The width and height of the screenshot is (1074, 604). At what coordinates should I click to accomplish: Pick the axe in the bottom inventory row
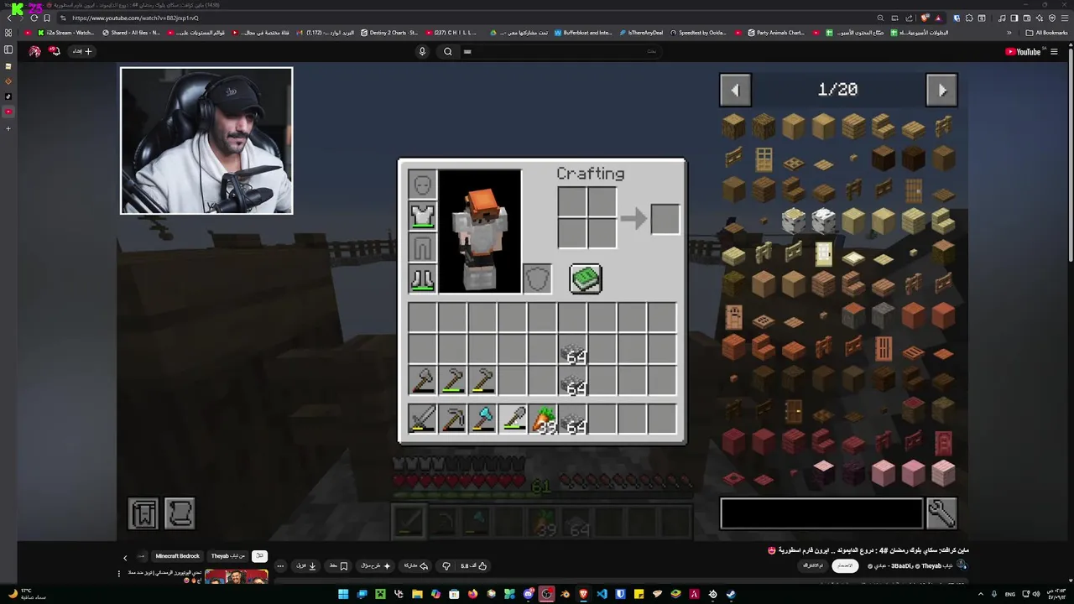422,380
